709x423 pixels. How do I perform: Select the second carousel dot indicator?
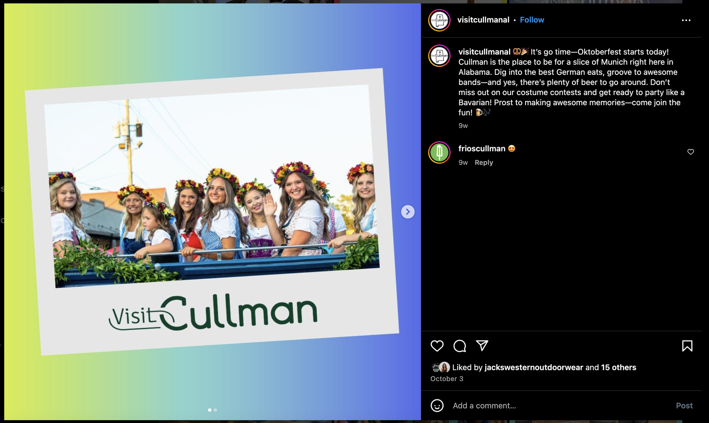[215, 410]
